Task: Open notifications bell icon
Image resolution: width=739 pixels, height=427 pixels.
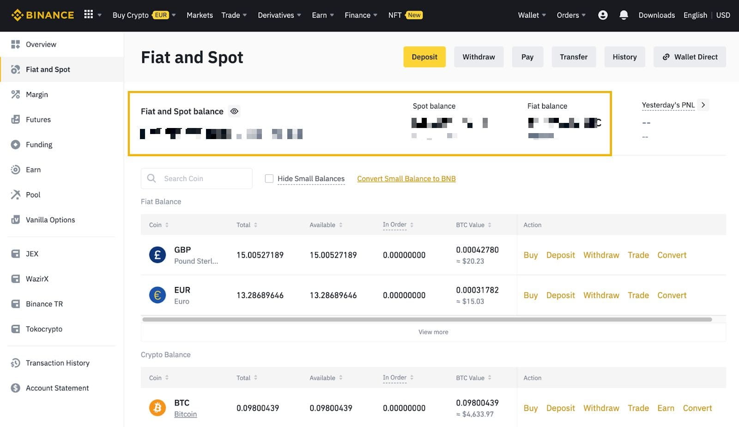Action: 624,15
